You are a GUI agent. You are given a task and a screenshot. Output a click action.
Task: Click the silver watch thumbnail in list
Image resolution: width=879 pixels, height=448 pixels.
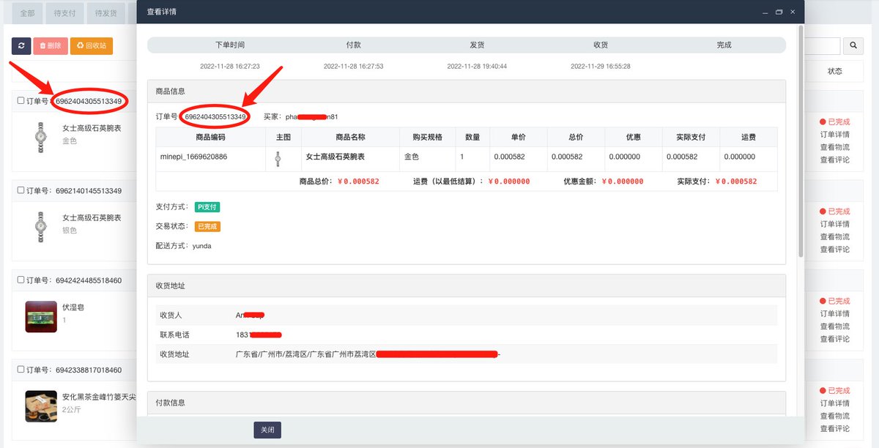[x=41, y=227]
